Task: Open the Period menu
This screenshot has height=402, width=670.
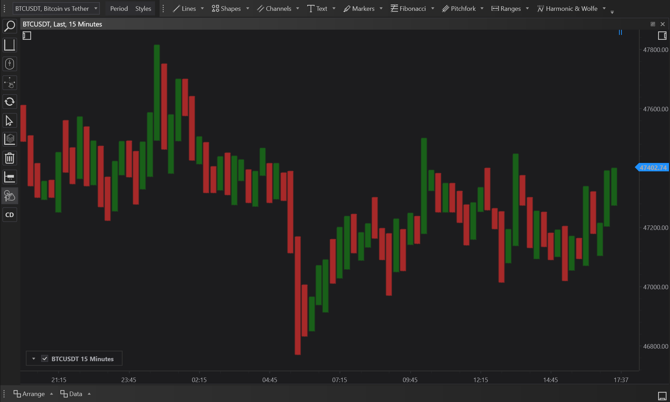Action: [x=119, y=9]
